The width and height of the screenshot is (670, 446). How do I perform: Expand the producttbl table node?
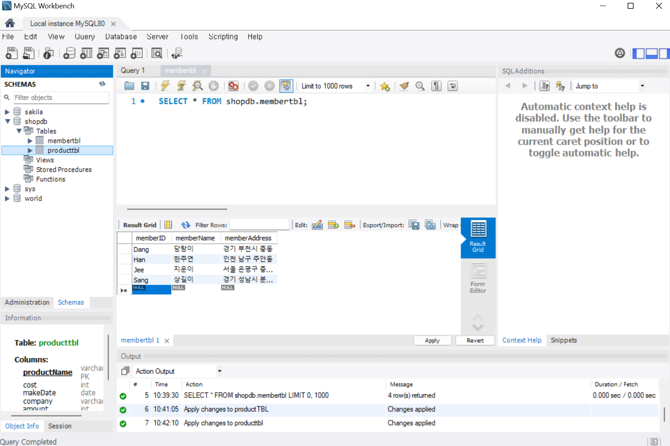pyautogui.click(x=30, y=151)
